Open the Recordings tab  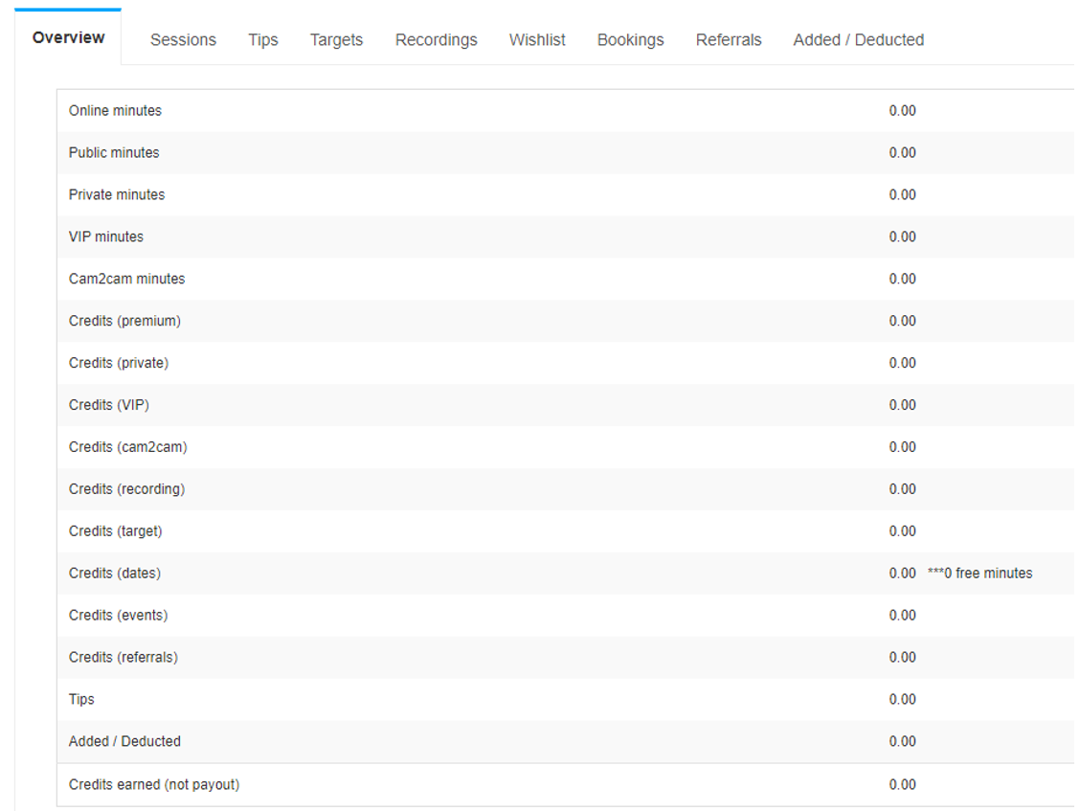436,40
